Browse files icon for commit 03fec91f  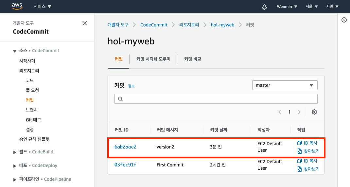[300, 169]
